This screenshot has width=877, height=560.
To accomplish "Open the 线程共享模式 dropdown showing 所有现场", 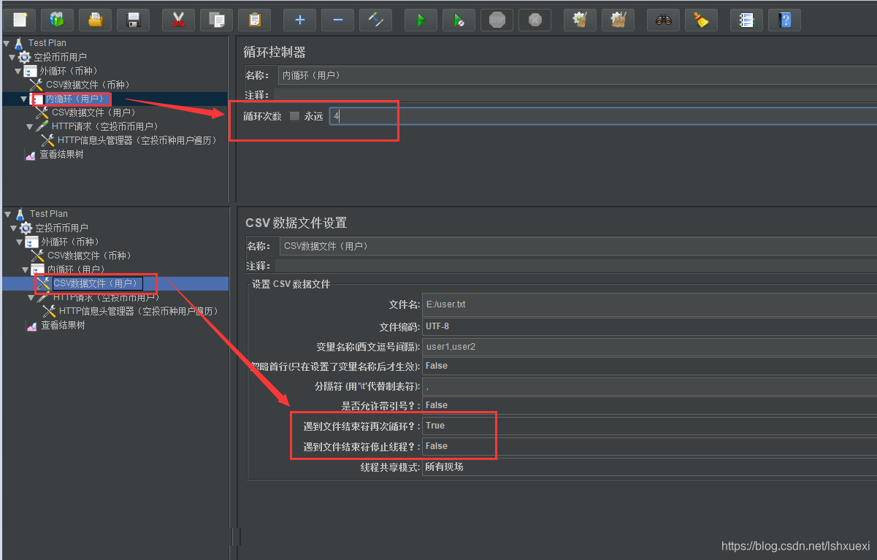I will 649,467.
